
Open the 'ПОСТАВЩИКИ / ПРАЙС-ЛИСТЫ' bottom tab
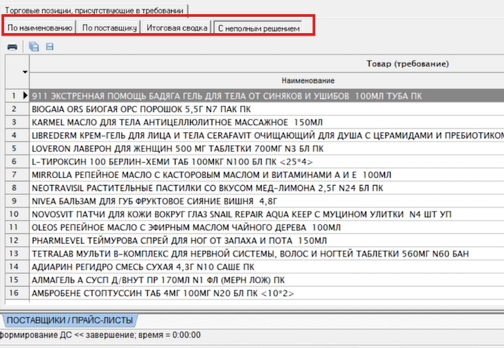click(70, 320)
